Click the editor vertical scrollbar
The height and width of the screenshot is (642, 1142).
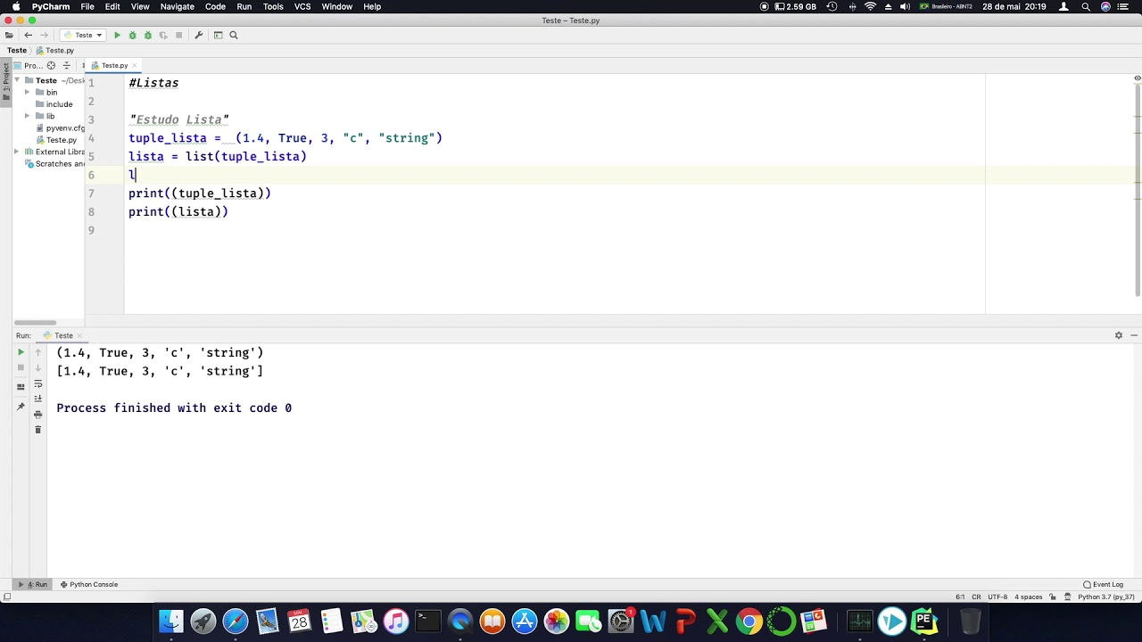click(1138, 192)
